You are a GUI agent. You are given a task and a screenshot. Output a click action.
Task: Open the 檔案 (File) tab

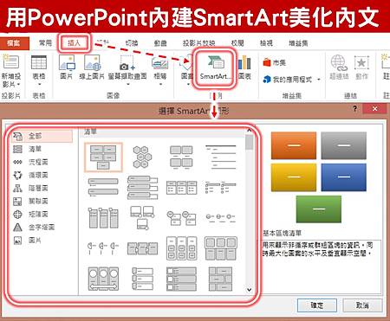point(14,43)
